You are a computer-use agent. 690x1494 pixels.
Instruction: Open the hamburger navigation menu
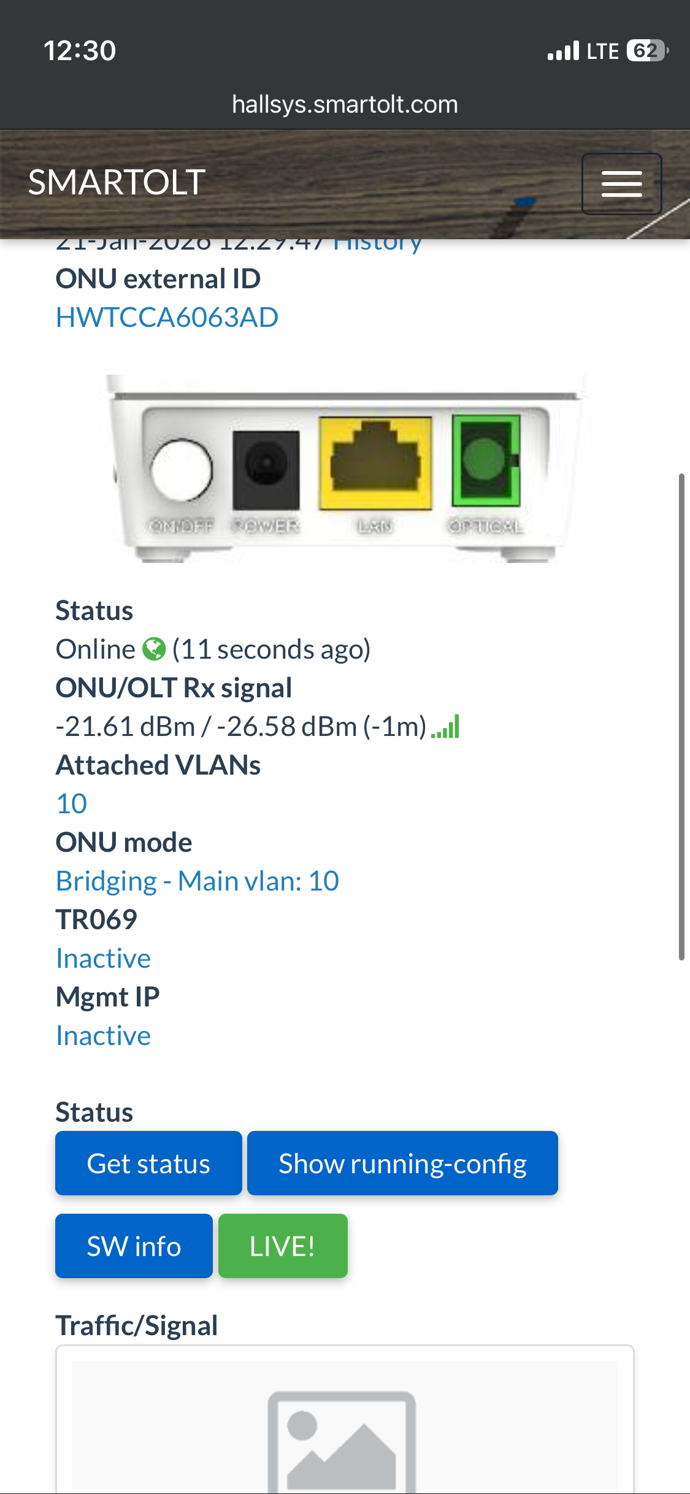[x=621, y=183]
